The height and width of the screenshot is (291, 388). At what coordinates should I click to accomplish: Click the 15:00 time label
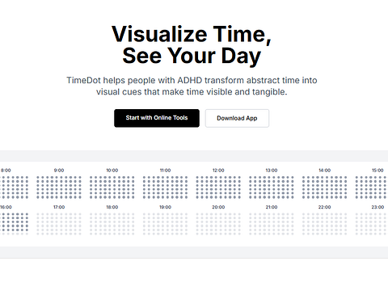377,171
